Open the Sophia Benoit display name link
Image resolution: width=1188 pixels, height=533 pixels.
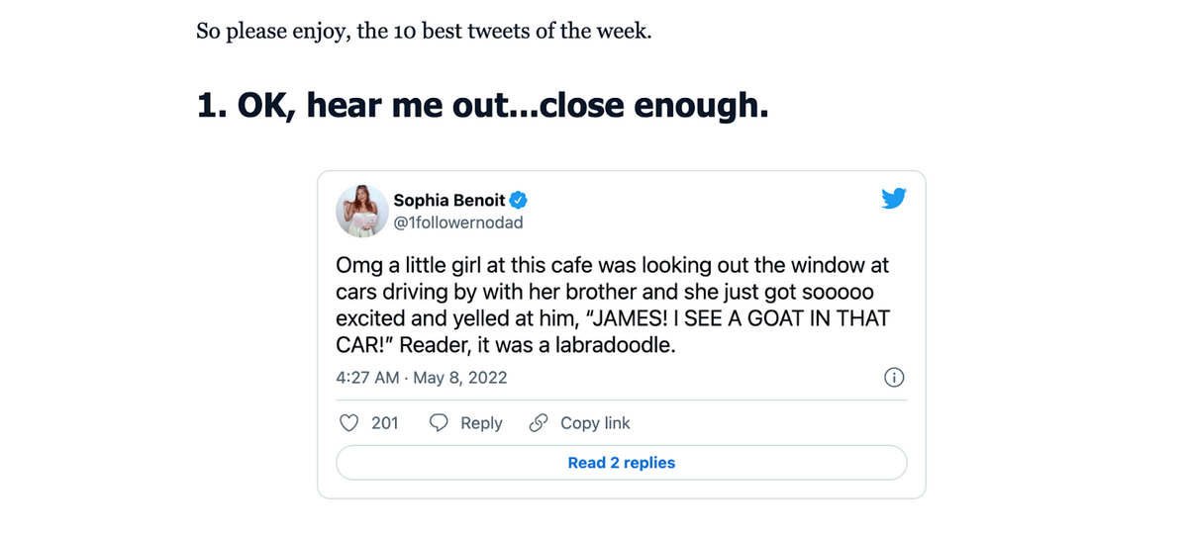coord(448,200)
